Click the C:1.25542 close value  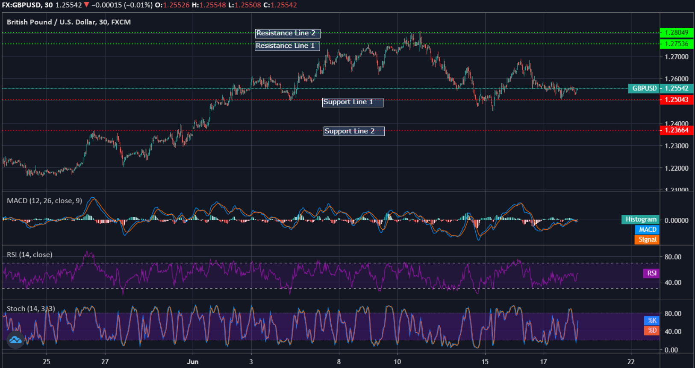point(280,5)
